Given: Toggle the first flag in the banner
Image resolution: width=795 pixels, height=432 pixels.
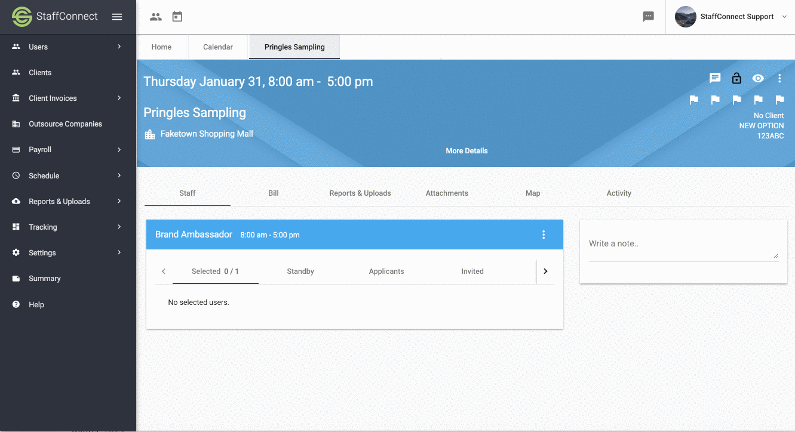Looking at the screenshot, I should (x=694, y=100).
